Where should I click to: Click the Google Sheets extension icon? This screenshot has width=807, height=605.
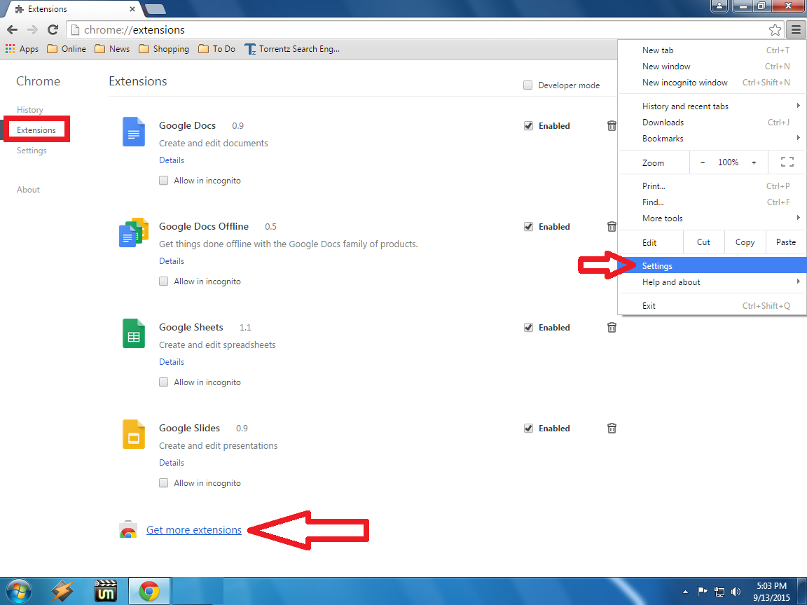click(133, 334)
